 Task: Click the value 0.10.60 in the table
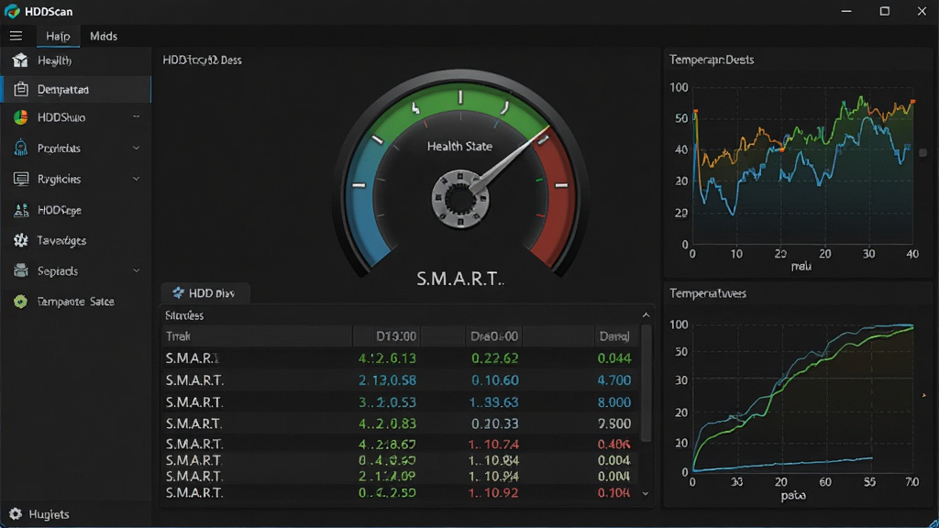pos(494,380)
